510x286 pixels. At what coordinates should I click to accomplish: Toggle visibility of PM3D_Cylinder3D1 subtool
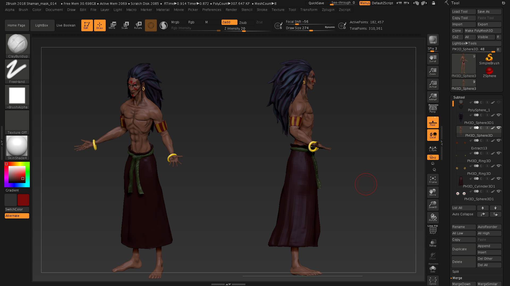(x=499, y=178)
